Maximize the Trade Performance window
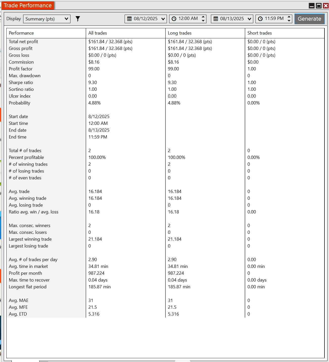The height and width of the screenshot is (362, 329). (x=319, y=6)
